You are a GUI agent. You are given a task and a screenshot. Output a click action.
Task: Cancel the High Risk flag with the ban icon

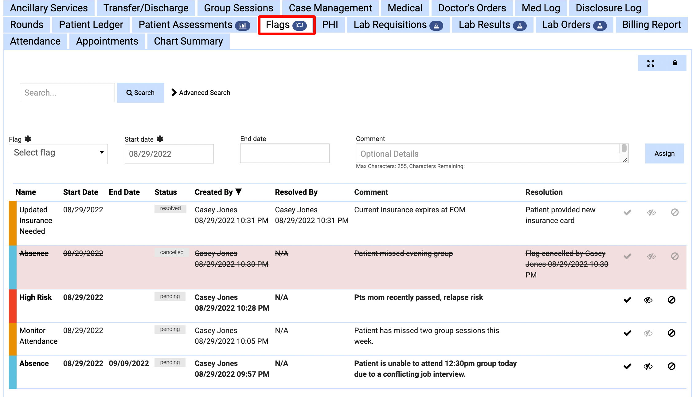click(671, 300)
